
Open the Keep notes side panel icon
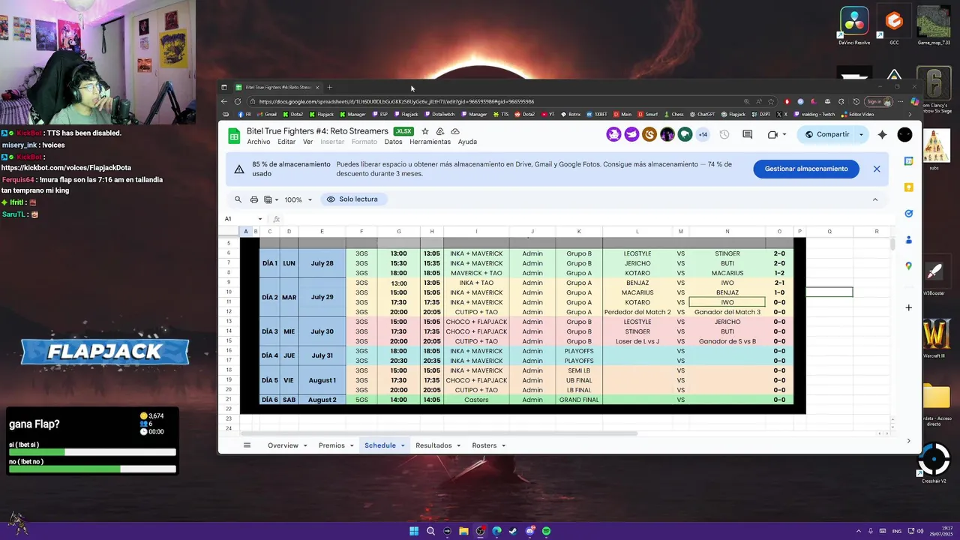point(908,187)
